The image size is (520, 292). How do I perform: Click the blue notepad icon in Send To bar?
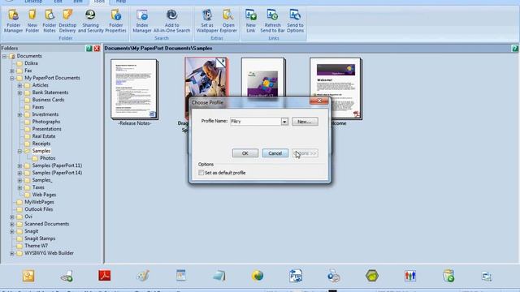(180, 276)
